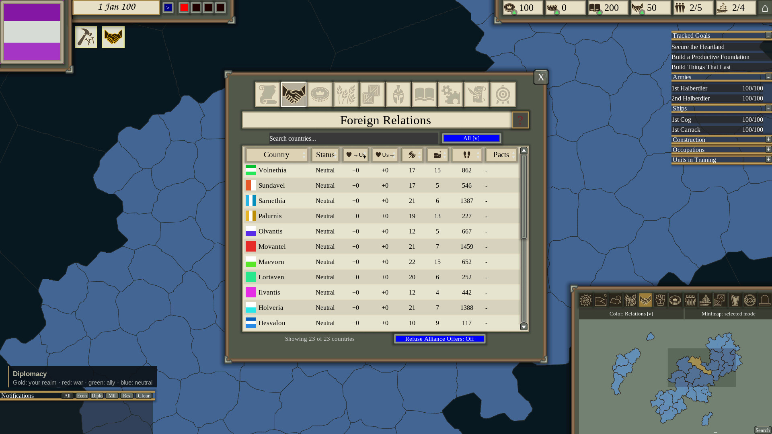
Task: Open the scroll tab in the panel
Action: coord(268,94)
